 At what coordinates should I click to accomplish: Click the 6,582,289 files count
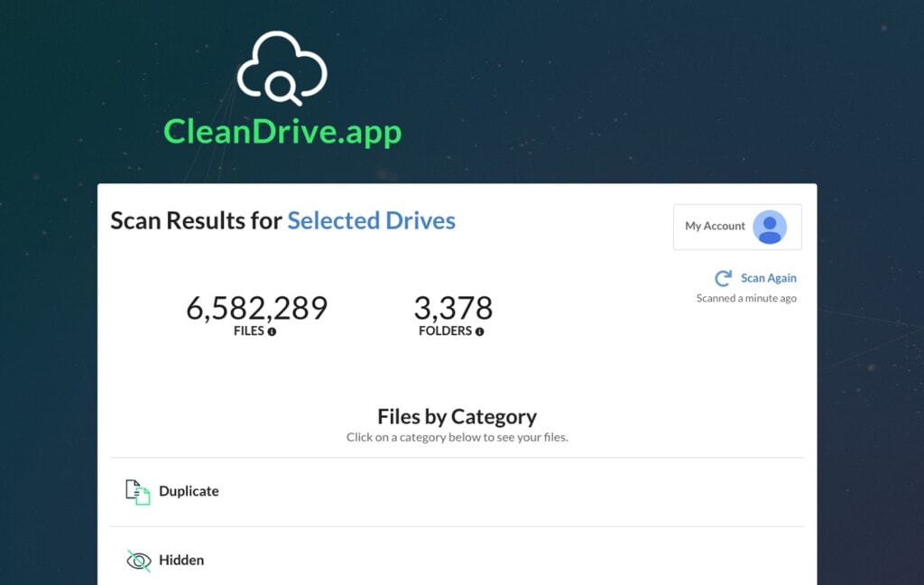tap(257, 308)
